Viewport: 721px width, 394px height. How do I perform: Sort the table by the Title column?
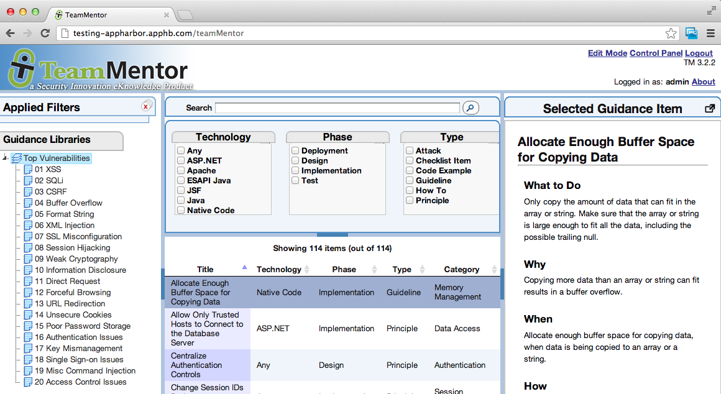205,269
